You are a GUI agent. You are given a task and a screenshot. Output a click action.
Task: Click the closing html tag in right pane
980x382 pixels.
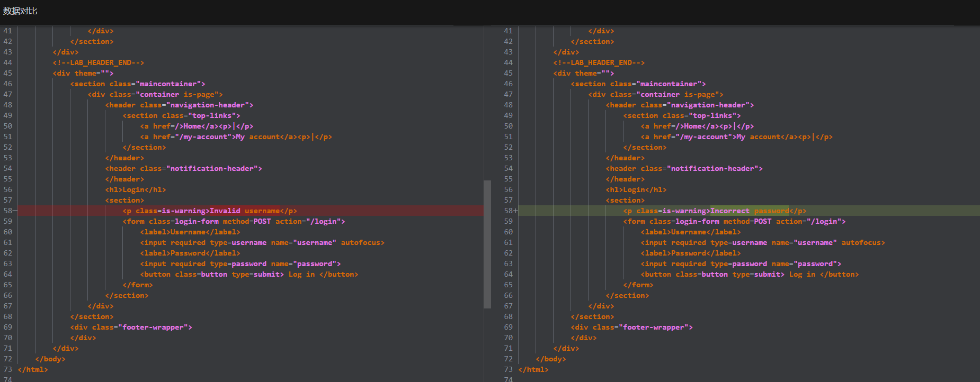click(533, 370)
